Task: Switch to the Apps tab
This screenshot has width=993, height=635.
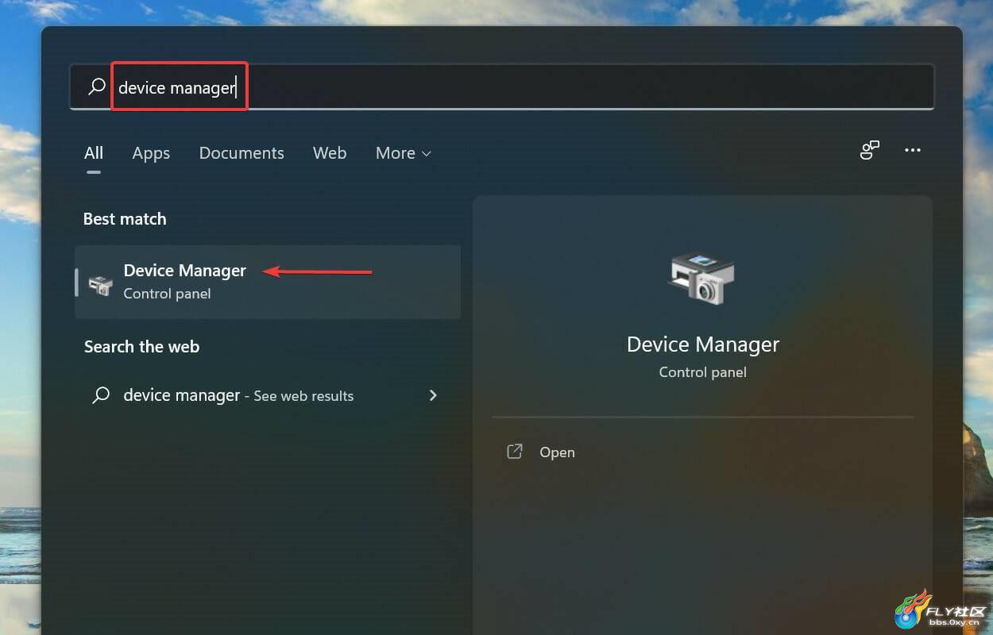Action: tap(151, 153)
